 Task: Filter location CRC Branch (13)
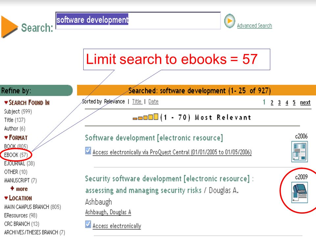[22, 224]
